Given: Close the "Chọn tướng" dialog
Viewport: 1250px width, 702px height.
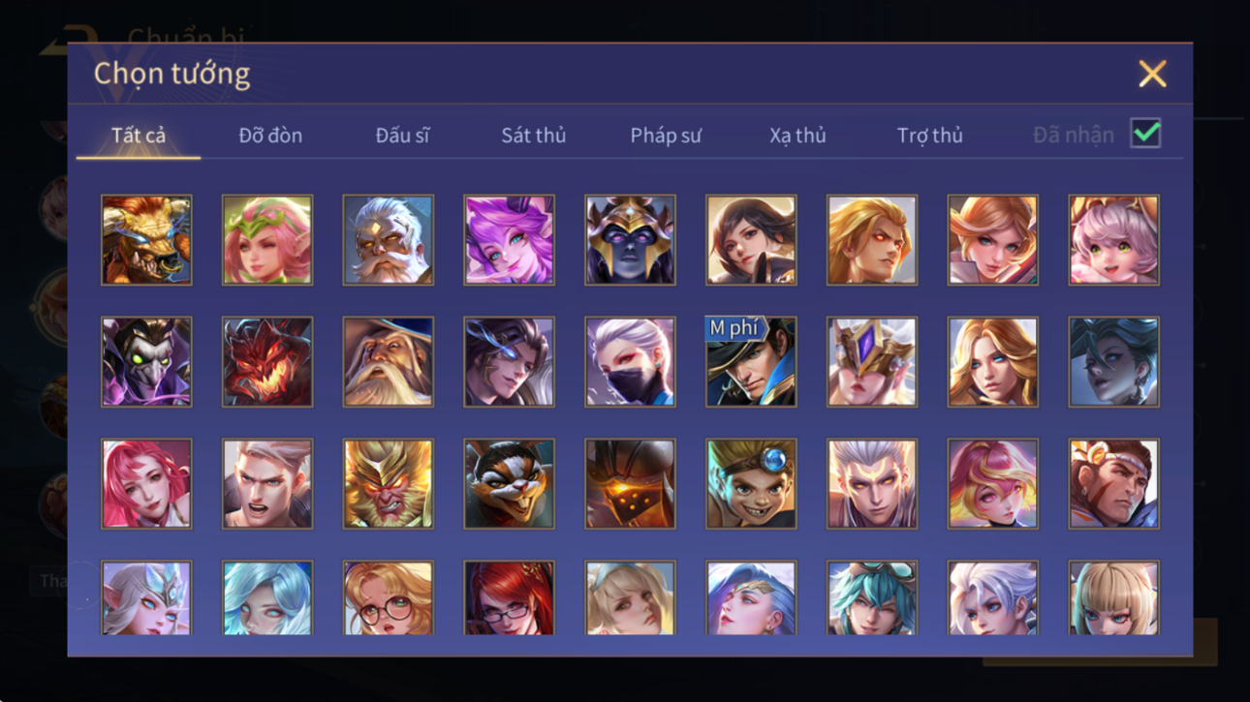Looking at the screenshot, I should 1152,74.
